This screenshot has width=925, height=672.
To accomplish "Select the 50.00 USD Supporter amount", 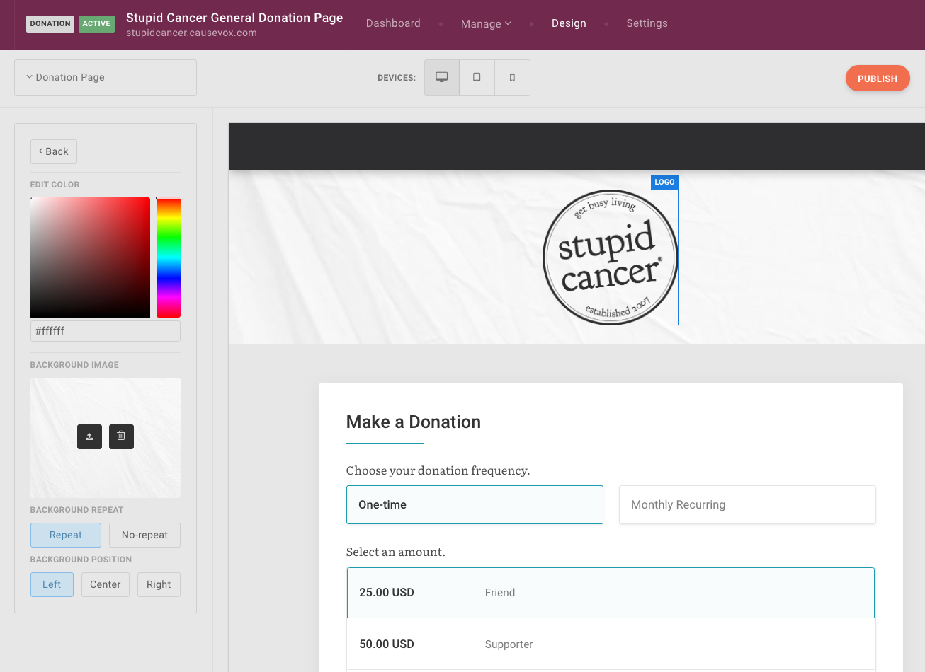I will coord(611,644).
